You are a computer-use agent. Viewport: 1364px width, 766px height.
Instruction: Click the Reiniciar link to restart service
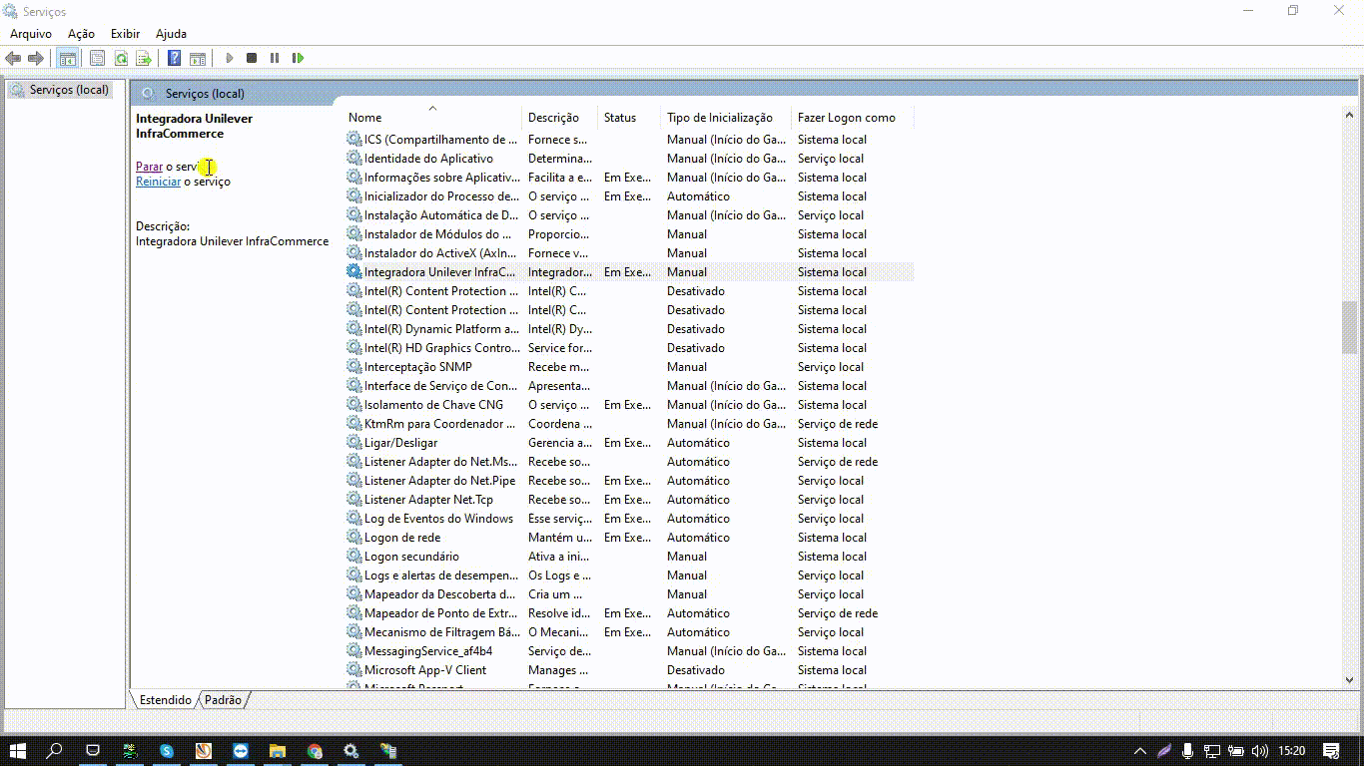coord(158,182)
